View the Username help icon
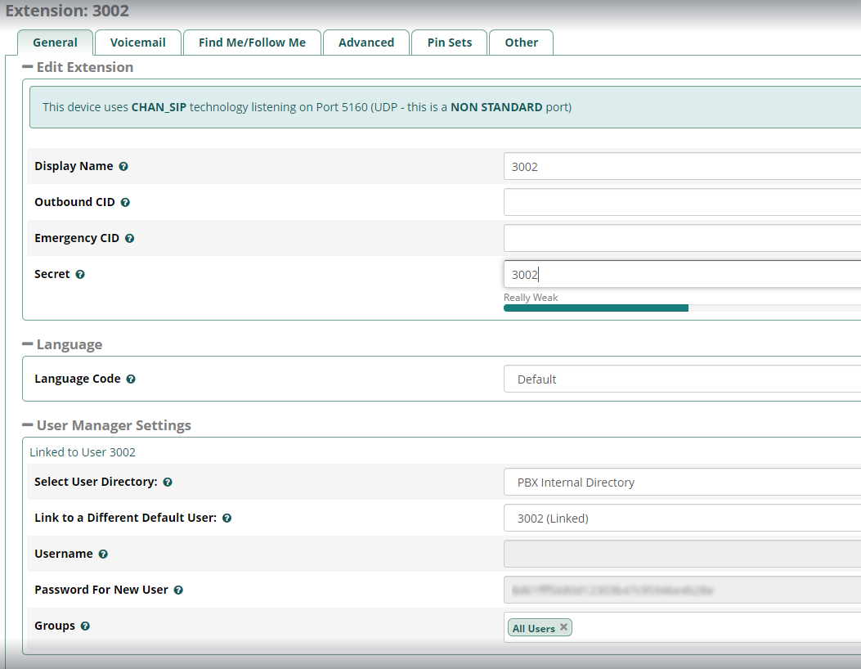Viewport: 861px width, 669px height. (103, 555)
